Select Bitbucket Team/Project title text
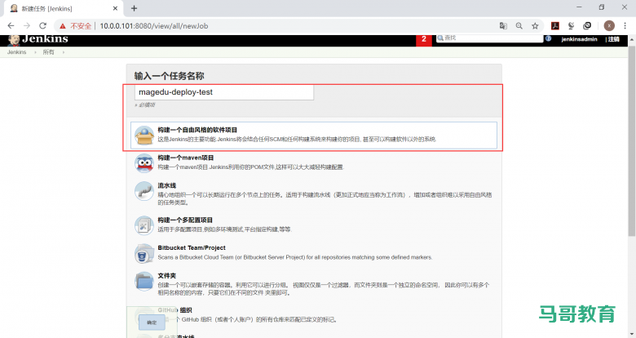The image size is (636, 338). [192, 248]
